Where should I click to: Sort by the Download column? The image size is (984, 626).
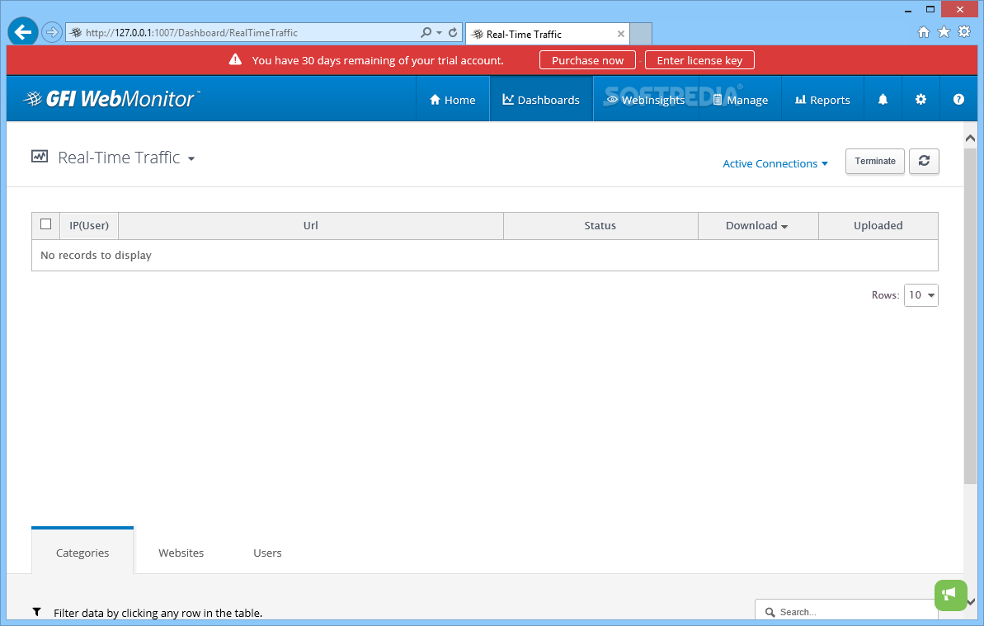(x=757, y=226)
